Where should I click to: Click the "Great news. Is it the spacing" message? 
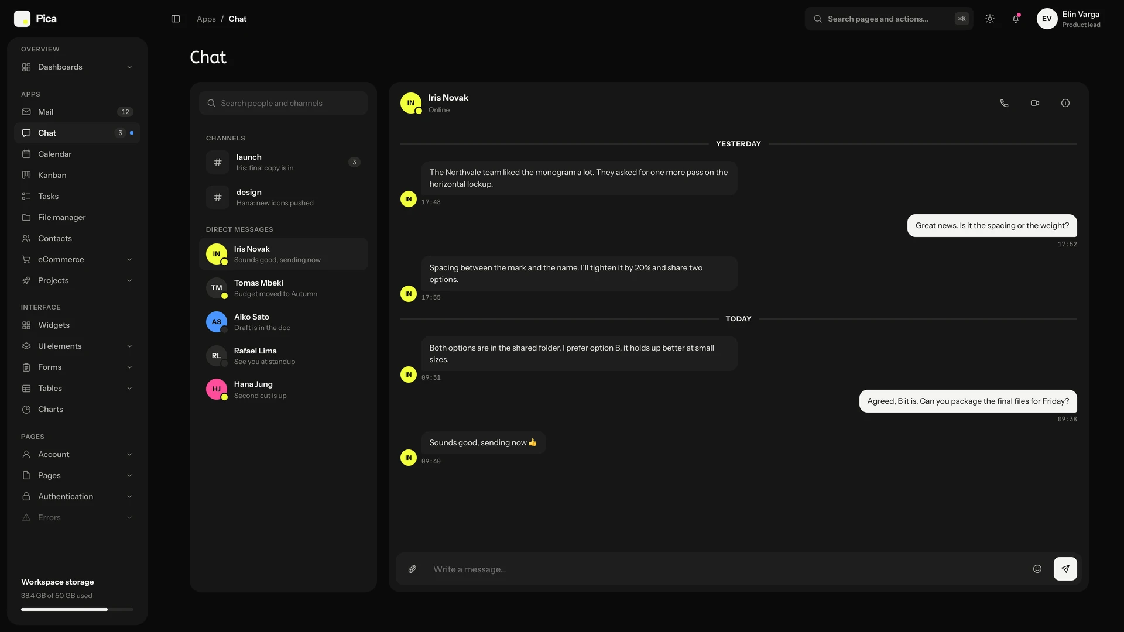click(992, 225)
